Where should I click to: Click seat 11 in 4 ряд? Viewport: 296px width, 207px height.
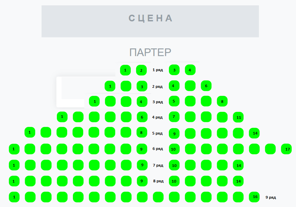[238, 117]
